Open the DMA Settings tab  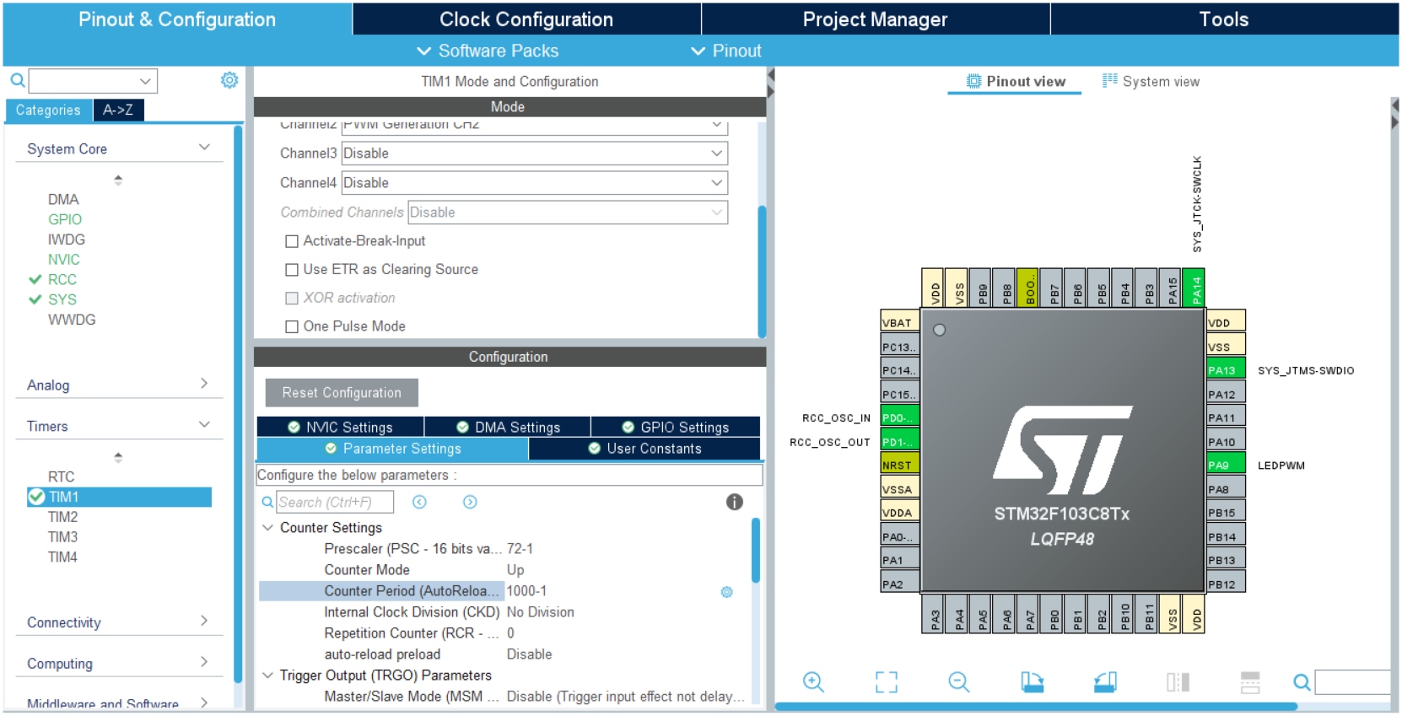(508, 428)
